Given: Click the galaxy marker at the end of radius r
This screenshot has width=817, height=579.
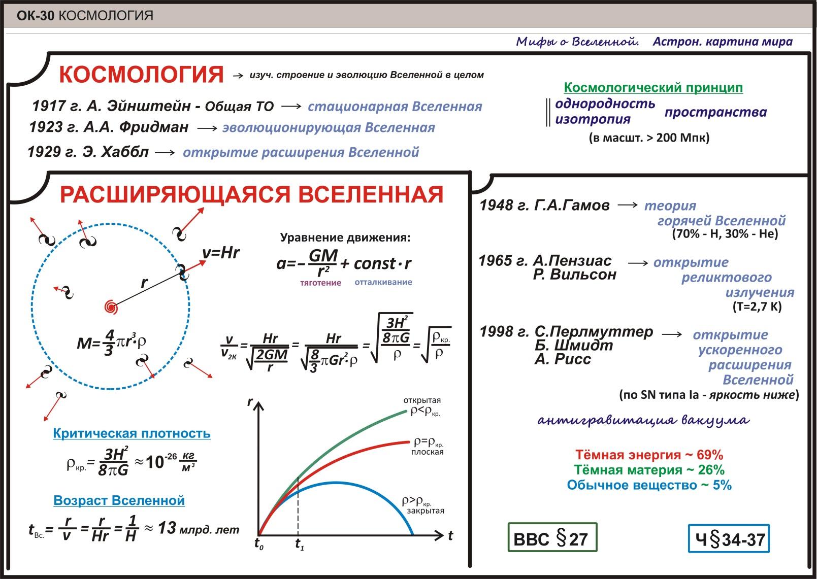Looking at the screenshot, I should [182, 271].
